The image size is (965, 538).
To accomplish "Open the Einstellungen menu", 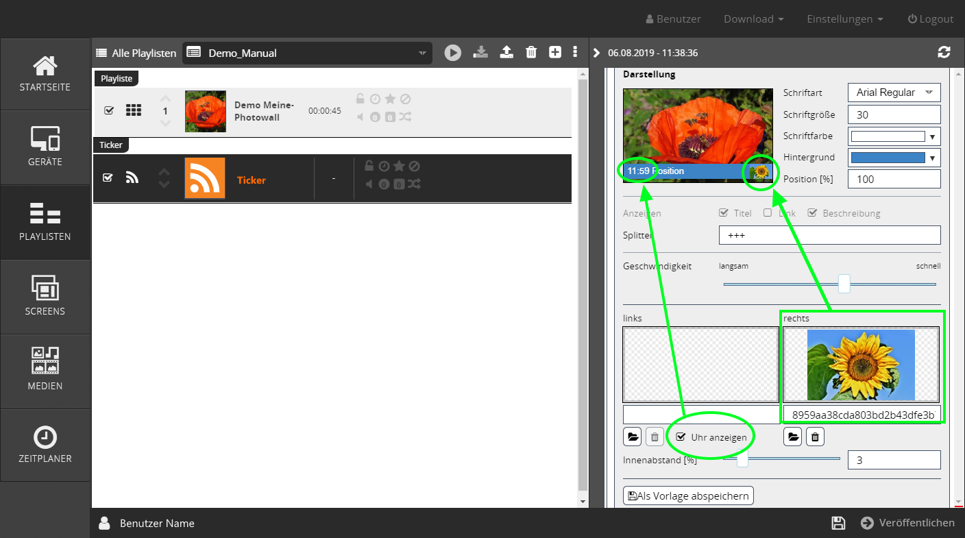I will pos(844,19).
